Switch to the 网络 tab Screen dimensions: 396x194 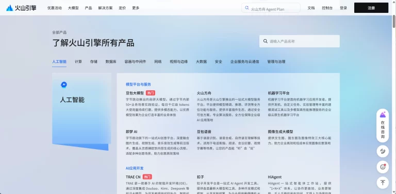[x=158, y=61]
